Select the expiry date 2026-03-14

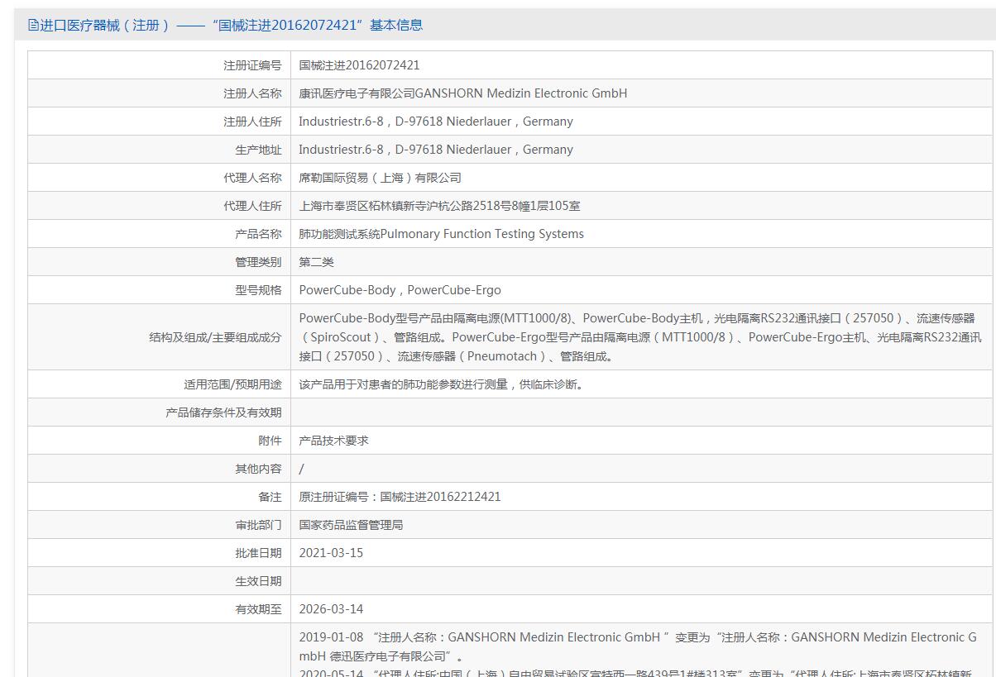point(331,609)
